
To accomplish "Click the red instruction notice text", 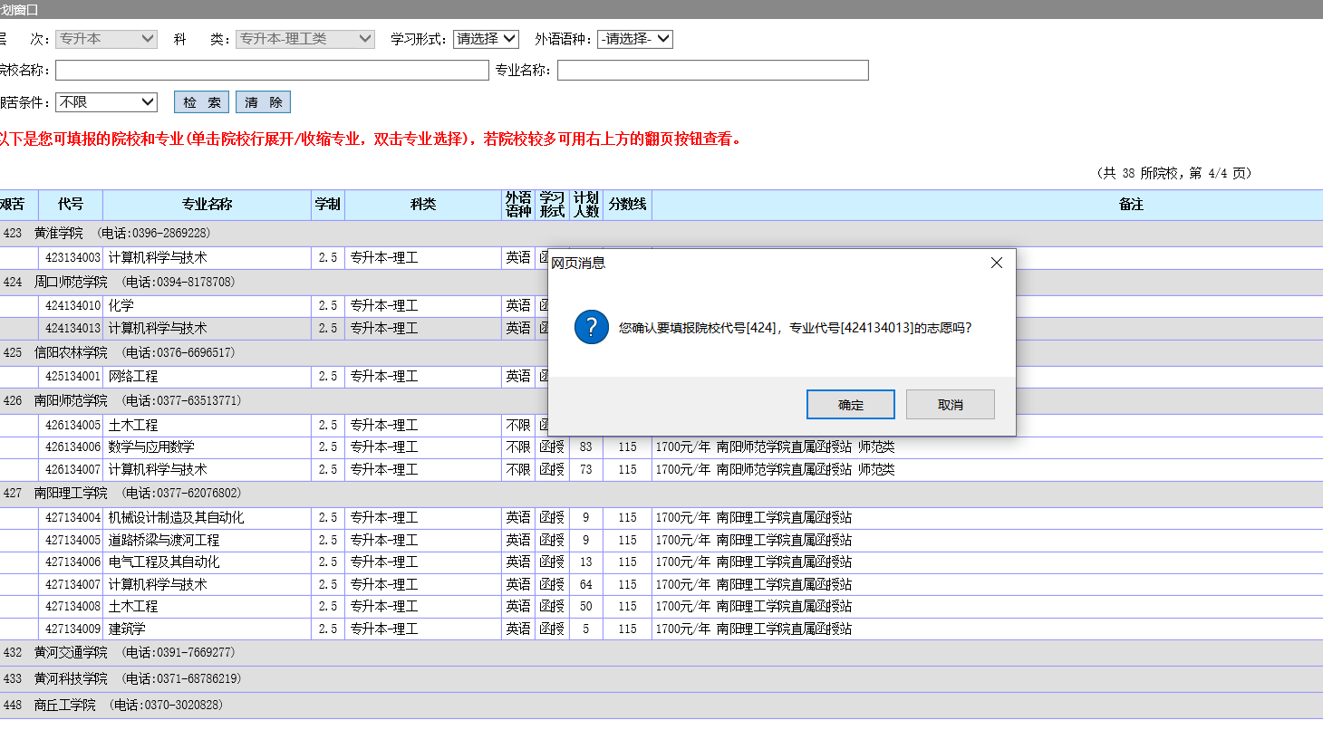I will click(371, 139).
